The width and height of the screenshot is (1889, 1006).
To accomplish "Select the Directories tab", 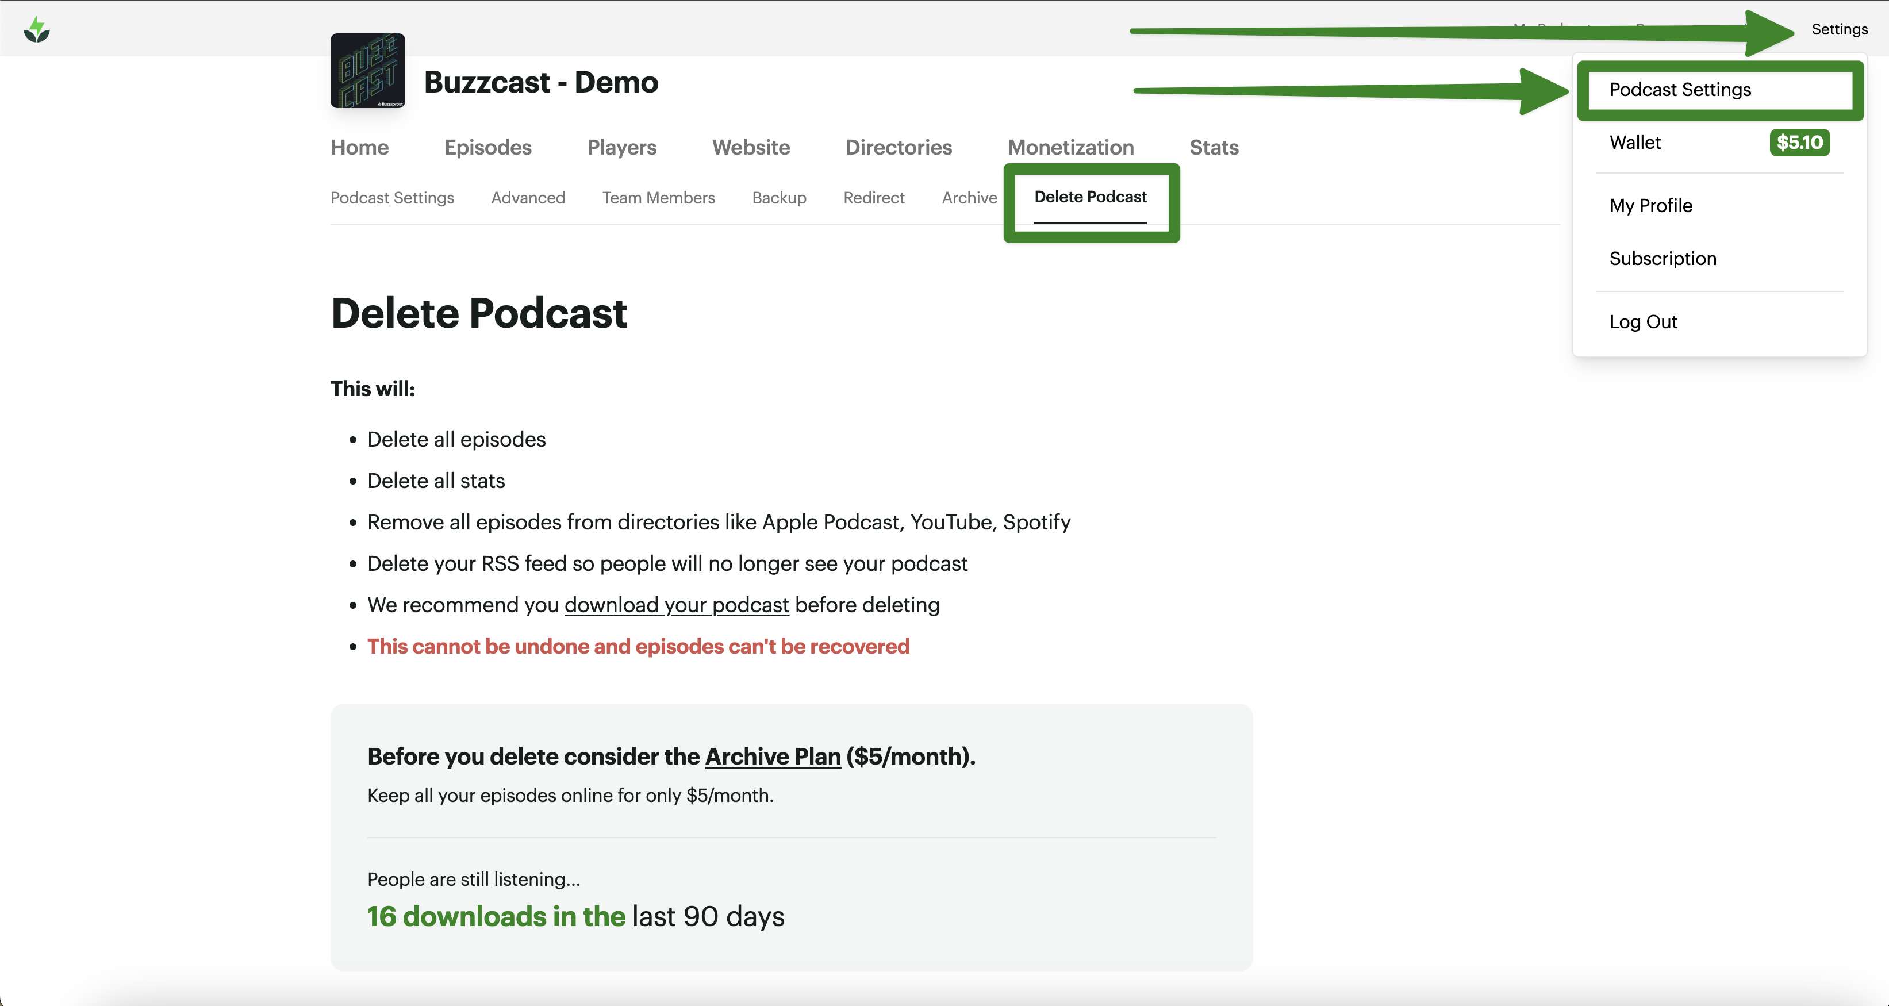I will 899,147.
